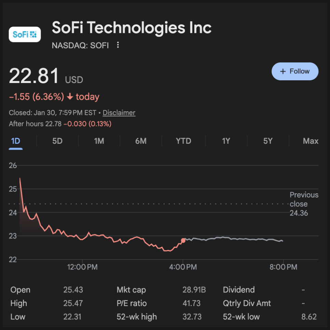Click the plus icon in Follow button
This screenshot has height=330, width=330.
(283, 71)
